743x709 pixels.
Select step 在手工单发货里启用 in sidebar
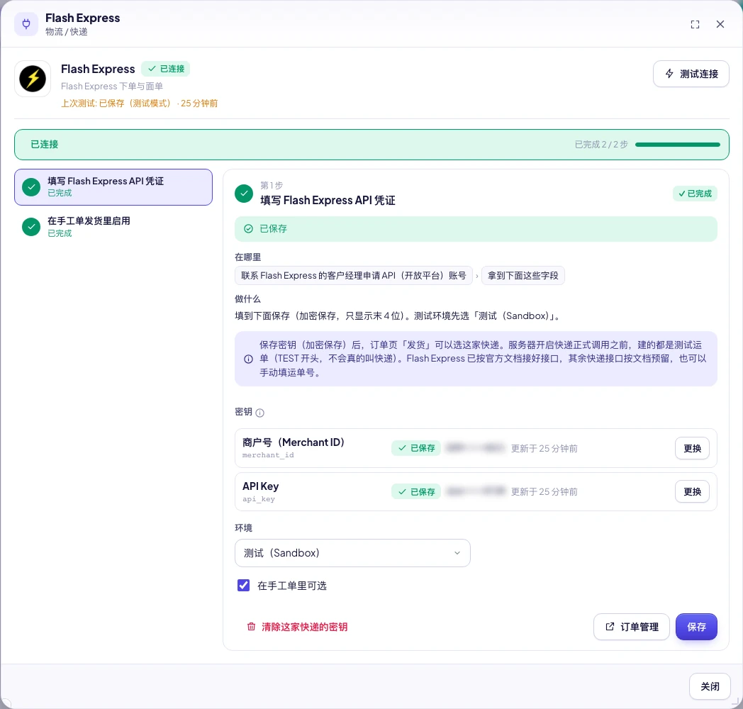(x=113, y=227)
